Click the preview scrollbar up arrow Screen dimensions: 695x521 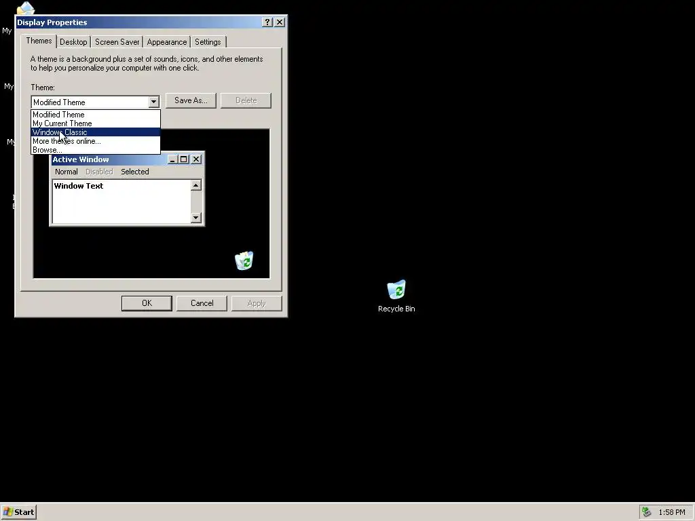pos(196,185)
